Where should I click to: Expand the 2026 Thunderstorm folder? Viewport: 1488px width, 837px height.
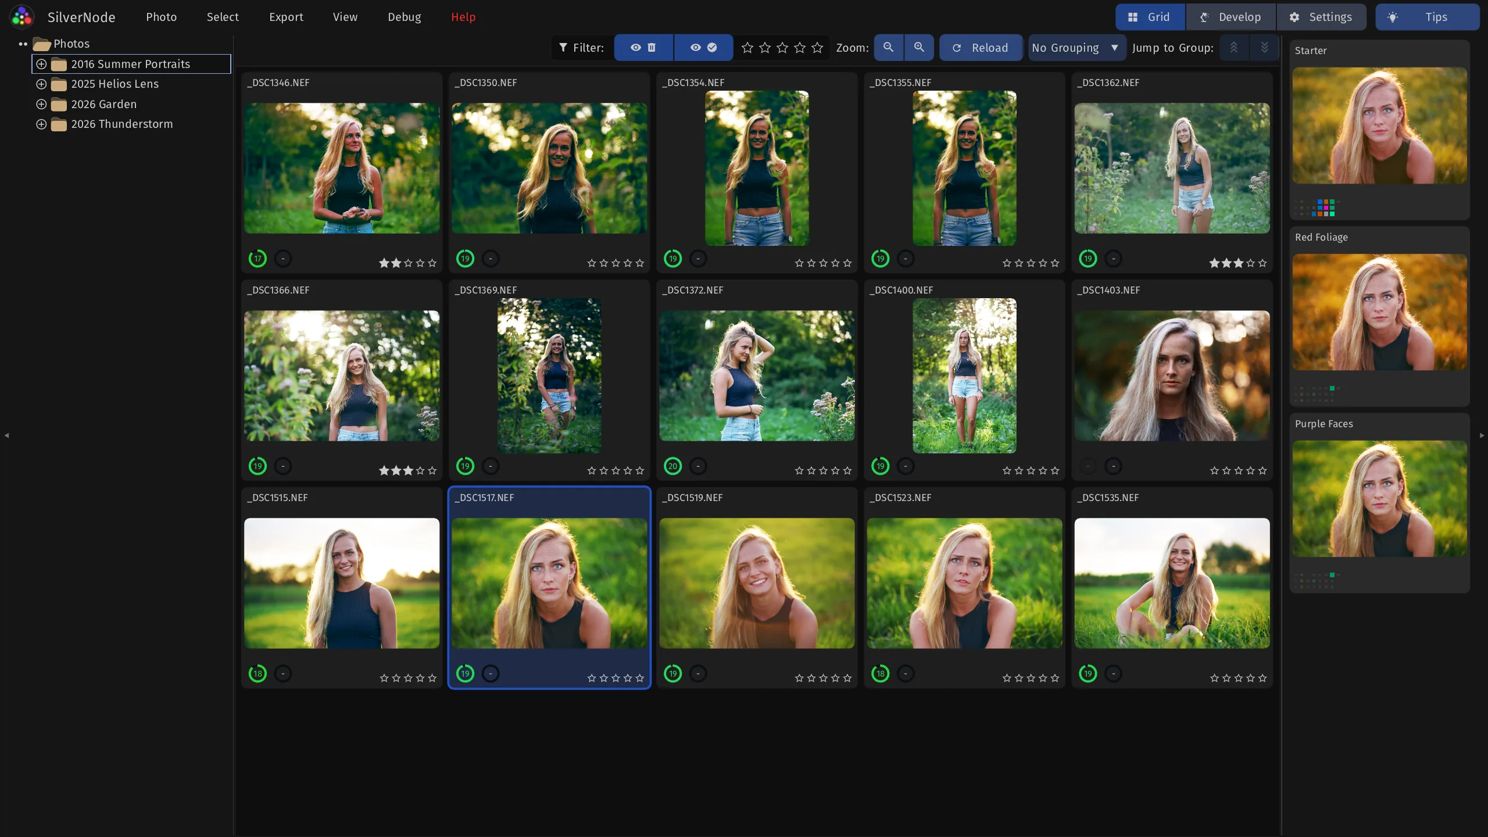[41, 124]
